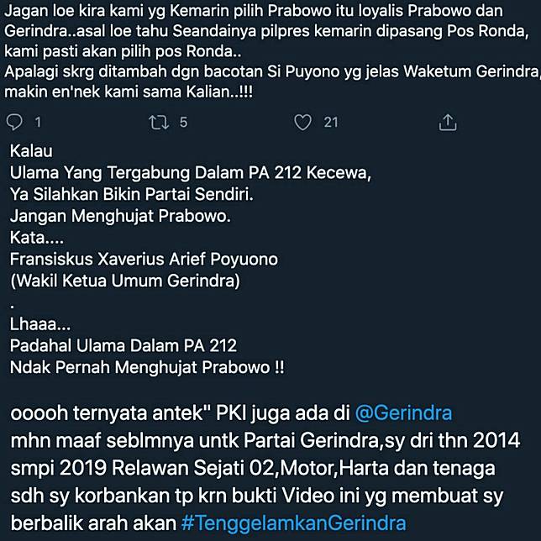The image size is (541, 541).
Task: Like the tweet with heart icon
Action: tap(302, 122)
